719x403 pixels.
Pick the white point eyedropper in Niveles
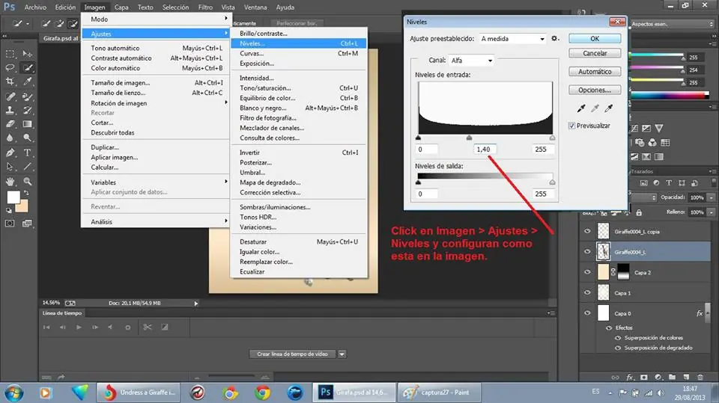pos(608,108)
